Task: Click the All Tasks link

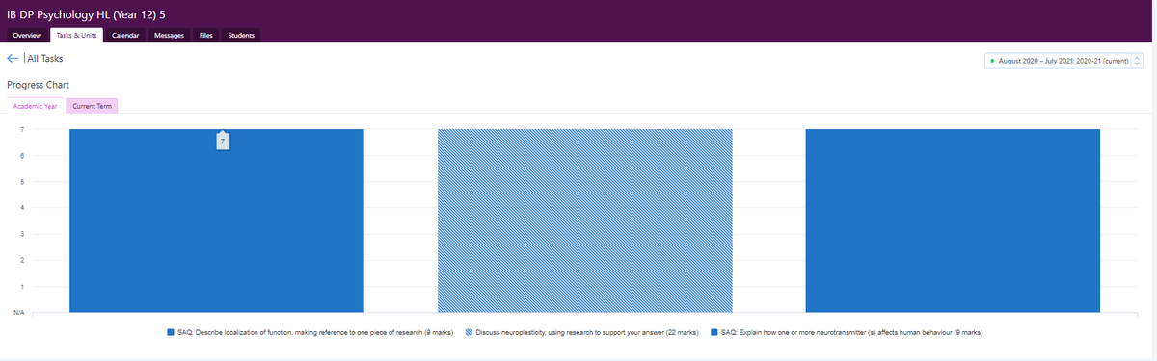Action: coord(45,59)
